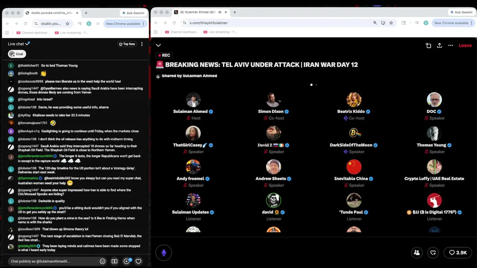
Task: Mute or unmute the purple microphone button
Action: coord(164,253)
